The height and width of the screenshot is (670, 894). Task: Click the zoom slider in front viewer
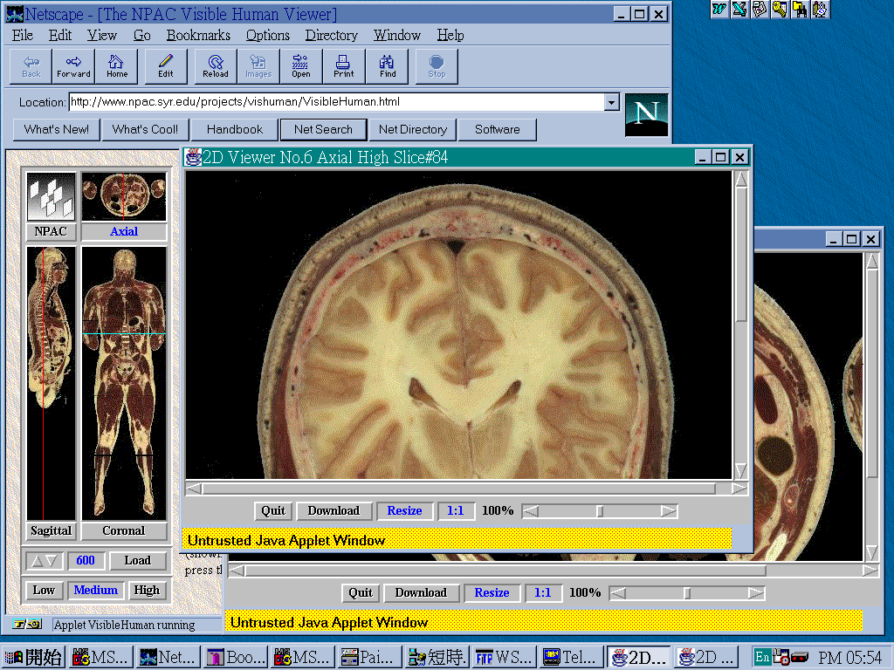point(600,511)
